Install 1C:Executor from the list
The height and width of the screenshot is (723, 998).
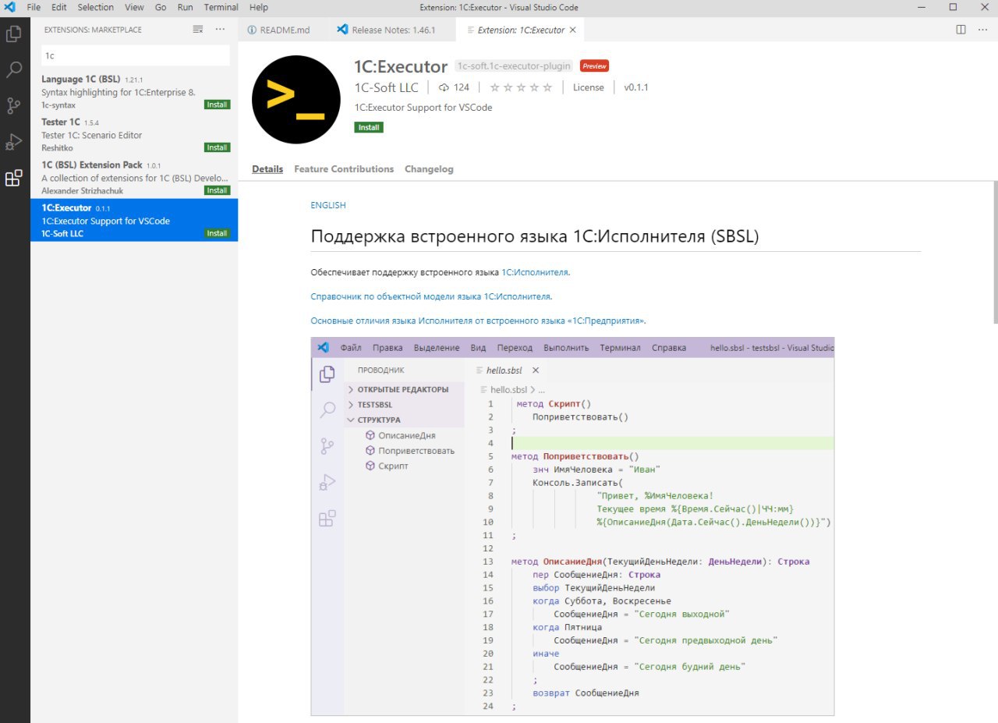pos(218,233)
